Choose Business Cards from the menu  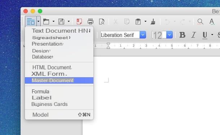(x=59, y=104)
